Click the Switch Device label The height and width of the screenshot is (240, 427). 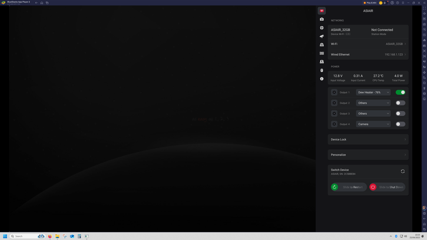point(339,170)
